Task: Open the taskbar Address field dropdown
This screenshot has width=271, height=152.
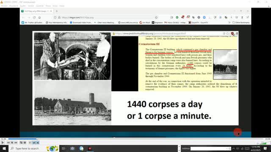Action: (227, 148)
